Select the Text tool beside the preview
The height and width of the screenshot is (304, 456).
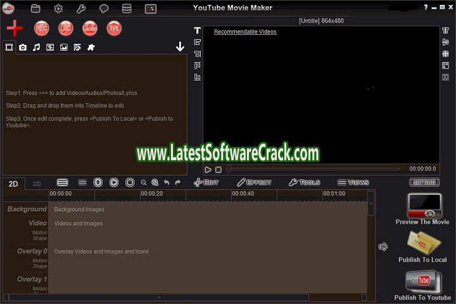[197, 30]
